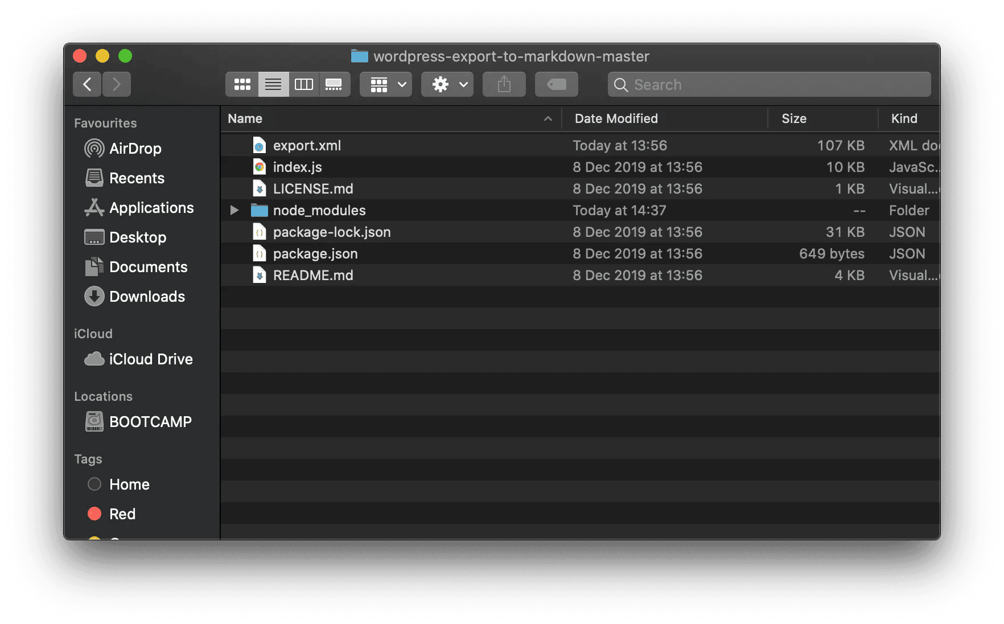The height and width of the screenshot is (624, 1004).
Task: Click the iCloud sidebar section heading
Action: [x=93, y=334]
